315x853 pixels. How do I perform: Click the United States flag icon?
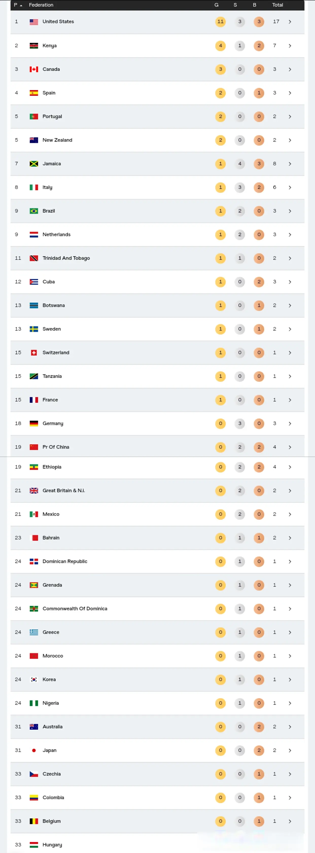34,22
